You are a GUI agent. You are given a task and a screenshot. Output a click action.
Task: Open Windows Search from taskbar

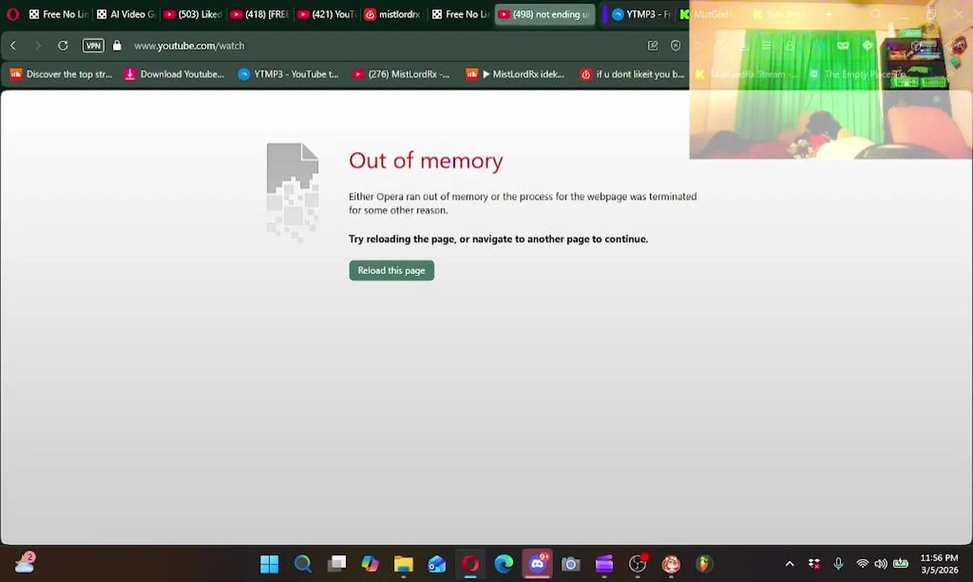click(x=303, y=563)
